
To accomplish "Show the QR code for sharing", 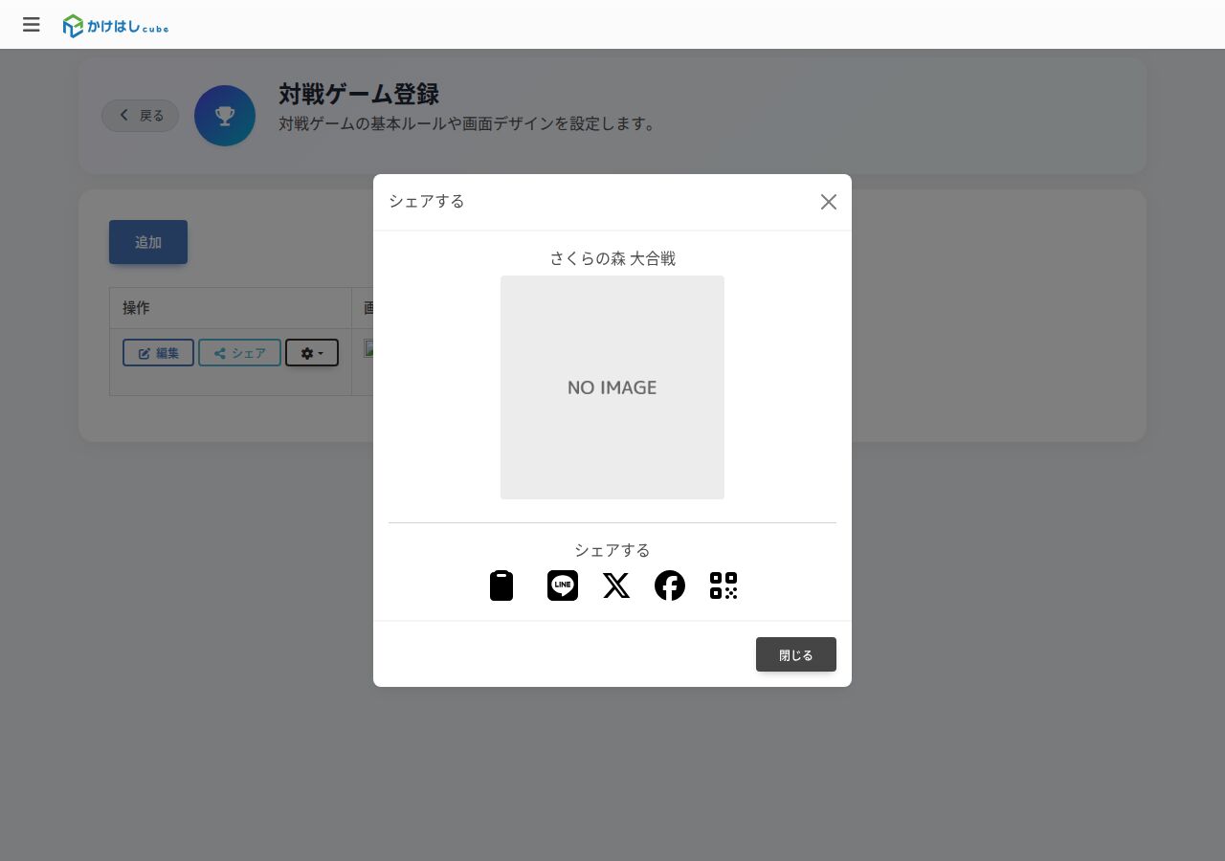I will coord(724,585).
